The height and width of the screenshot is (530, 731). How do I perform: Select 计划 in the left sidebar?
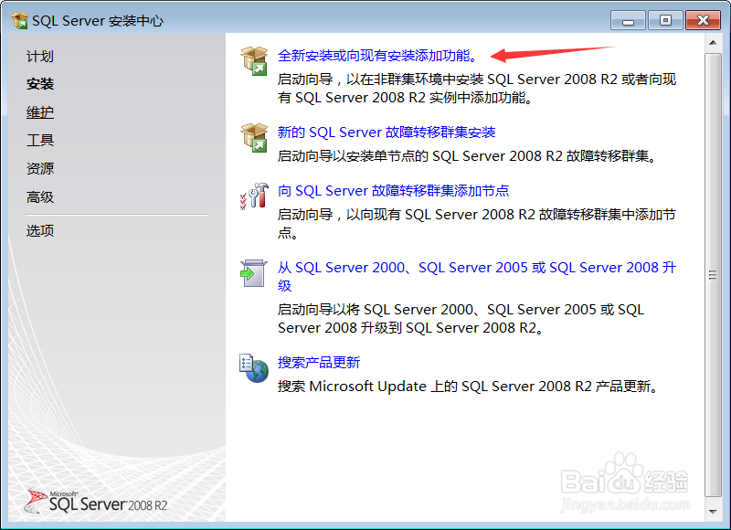coord(40,57)
